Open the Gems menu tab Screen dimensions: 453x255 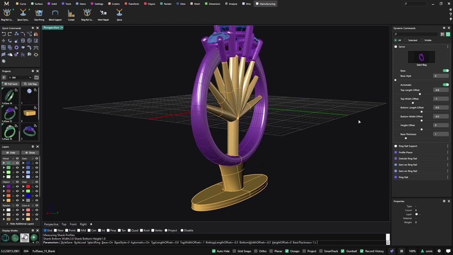click(81, 4)
